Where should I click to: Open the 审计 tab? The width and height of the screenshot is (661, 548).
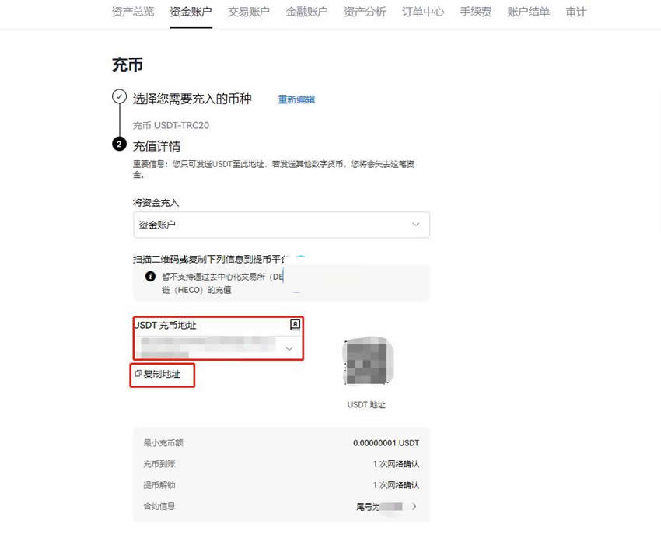coord(576,12)
